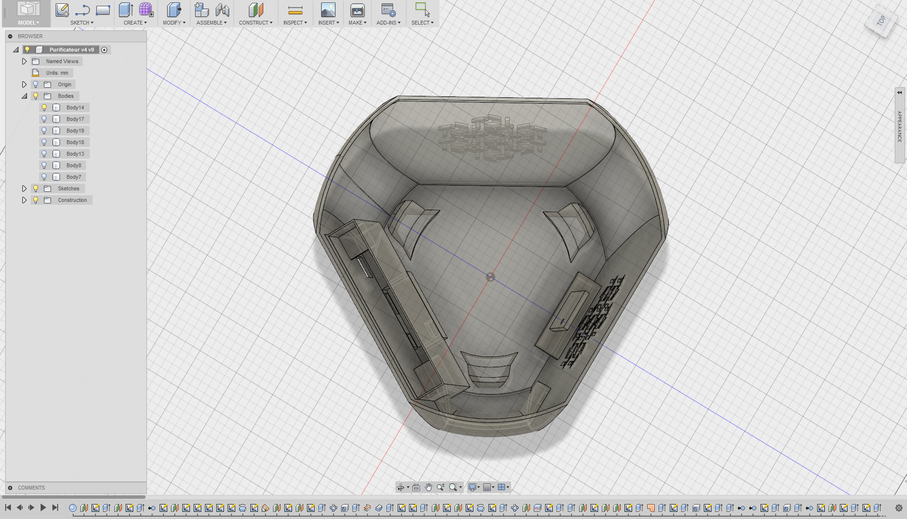Activate the ground-to-selected view icon beside Purificateur

104,49
